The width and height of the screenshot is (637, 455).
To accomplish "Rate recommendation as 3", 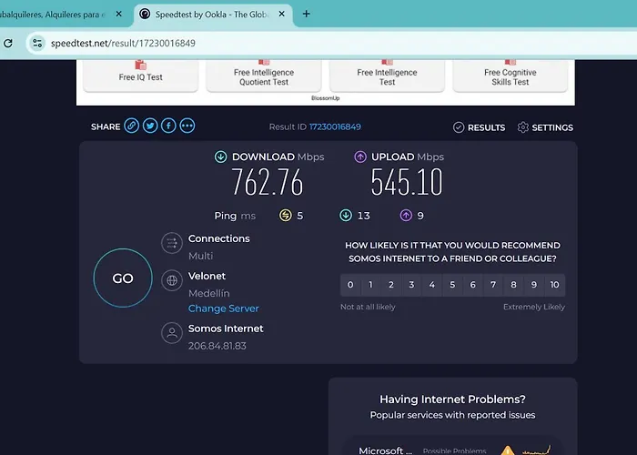I will click(411, 285).
